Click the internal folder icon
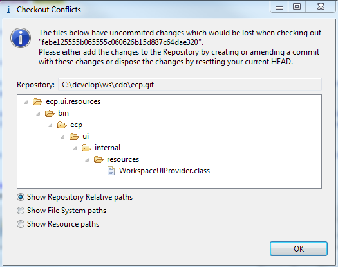The width and height of the screenshot is (338, 267). 86,148
